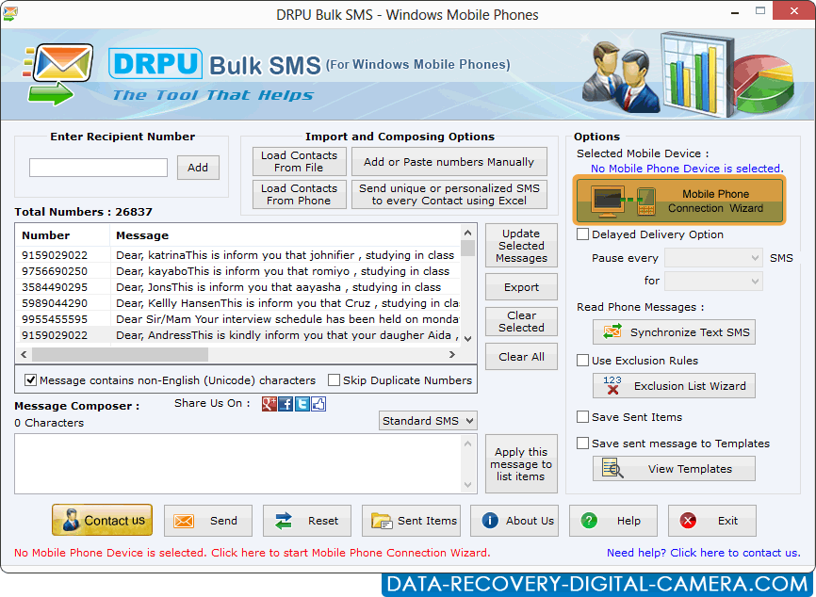Click the contact list scroll down arrow
The height and width of the screenshot is (597, 816).
(x=468, y=339)
